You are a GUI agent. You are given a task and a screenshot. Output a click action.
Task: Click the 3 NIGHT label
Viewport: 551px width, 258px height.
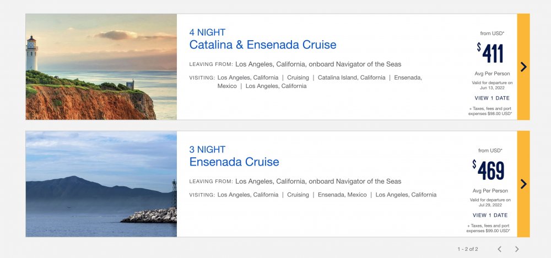point(207,150)
